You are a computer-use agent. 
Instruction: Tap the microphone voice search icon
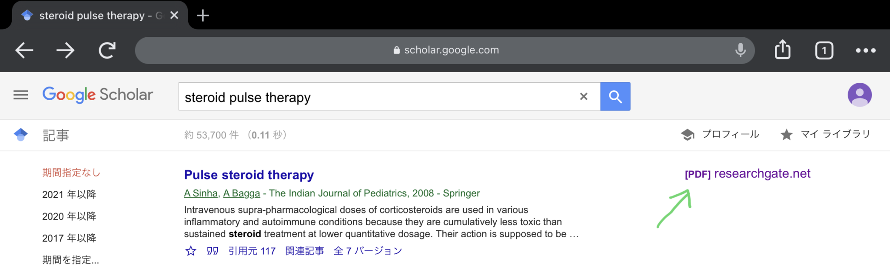741,50
